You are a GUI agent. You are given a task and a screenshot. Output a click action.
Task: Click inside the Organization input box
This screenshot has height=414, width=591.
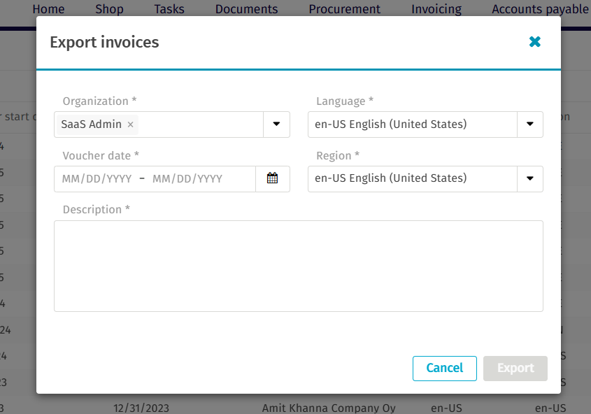[x=199, y=124]
